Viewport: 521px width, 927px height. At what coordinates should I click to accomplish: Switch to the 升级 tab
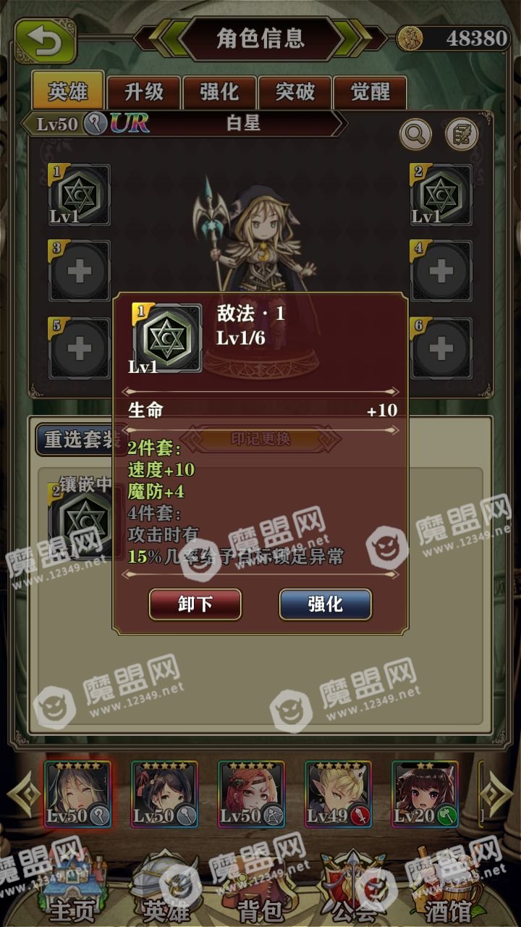(144, 92)
